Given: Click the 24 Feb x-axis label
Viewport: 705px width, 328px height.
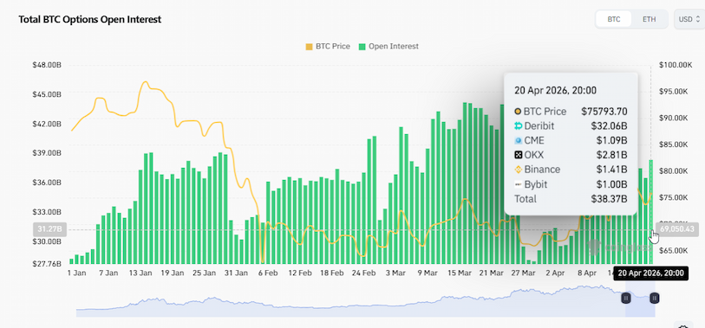Looking at the screenshot, I should [x=363, y=273].
